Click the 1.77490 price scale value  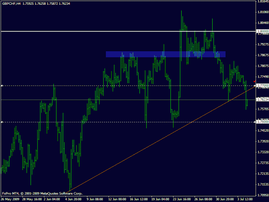tap(263, 77)
